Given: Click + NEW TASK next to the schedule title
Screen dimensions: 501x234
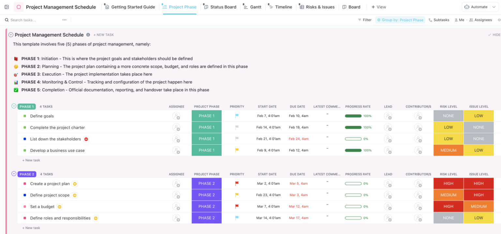Looking at the screenshot, I should 104,35.
